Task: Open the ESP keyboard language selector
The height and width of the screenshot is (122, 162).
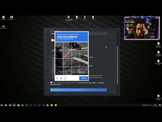Action: (151, 105)
